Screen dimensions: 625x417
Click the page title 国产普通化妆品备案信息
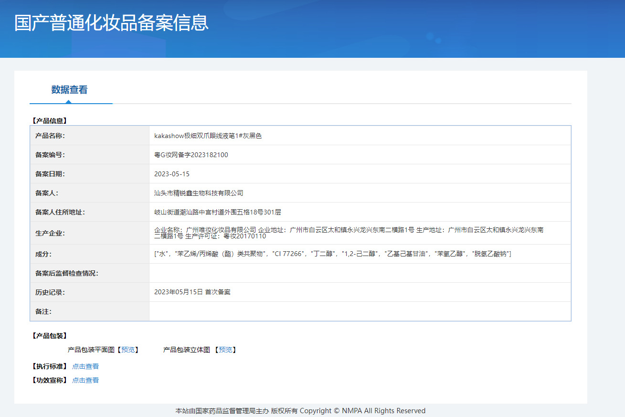[x=111, y=23]
